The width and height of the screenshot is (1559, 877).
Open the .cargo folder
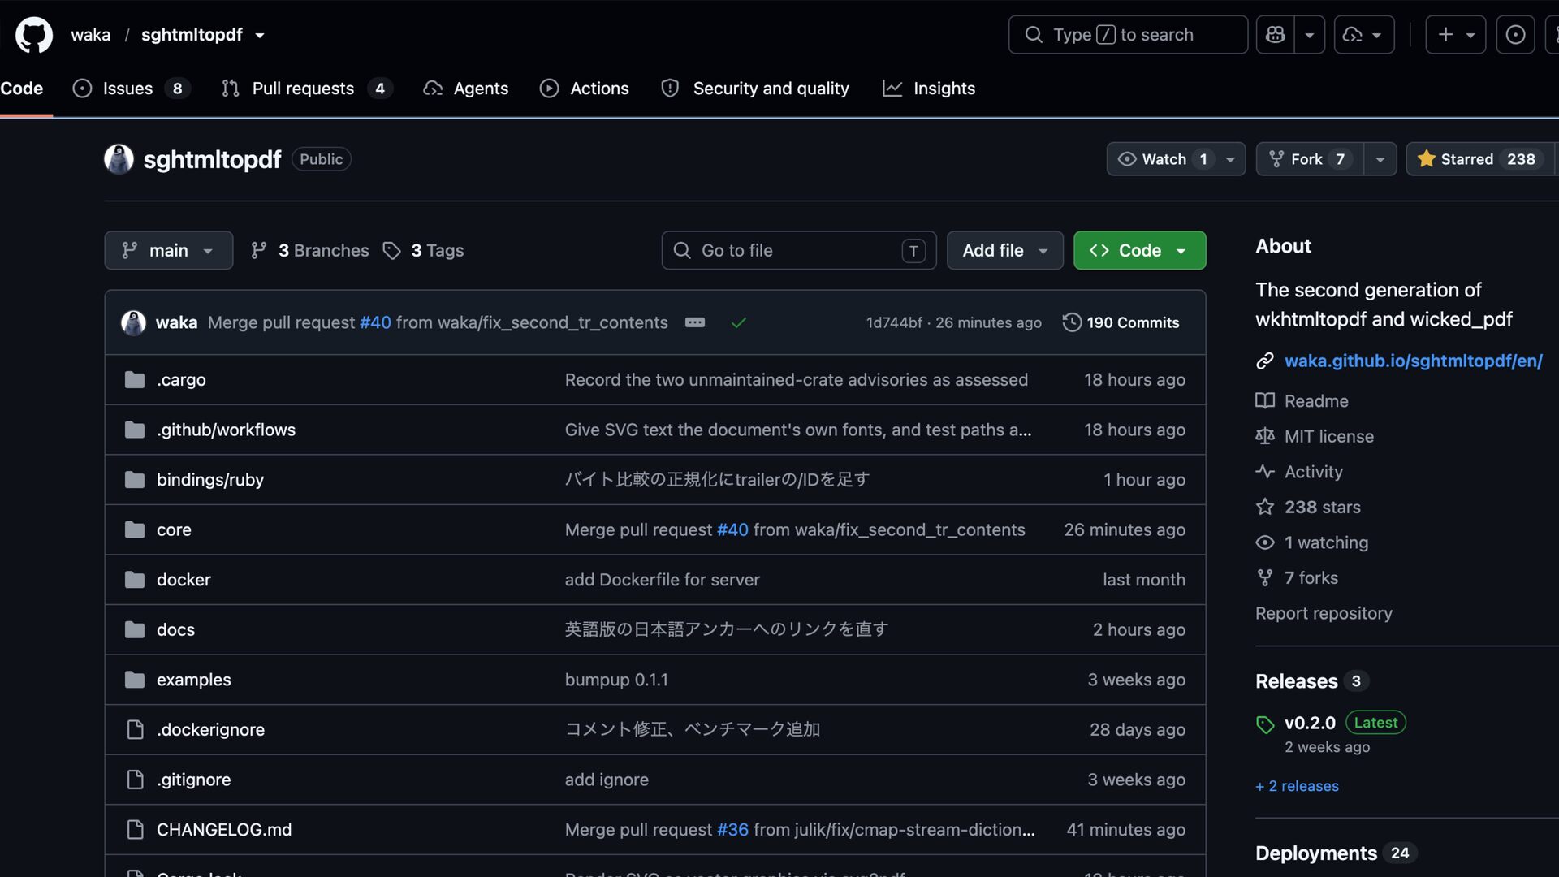click(181, 379)
